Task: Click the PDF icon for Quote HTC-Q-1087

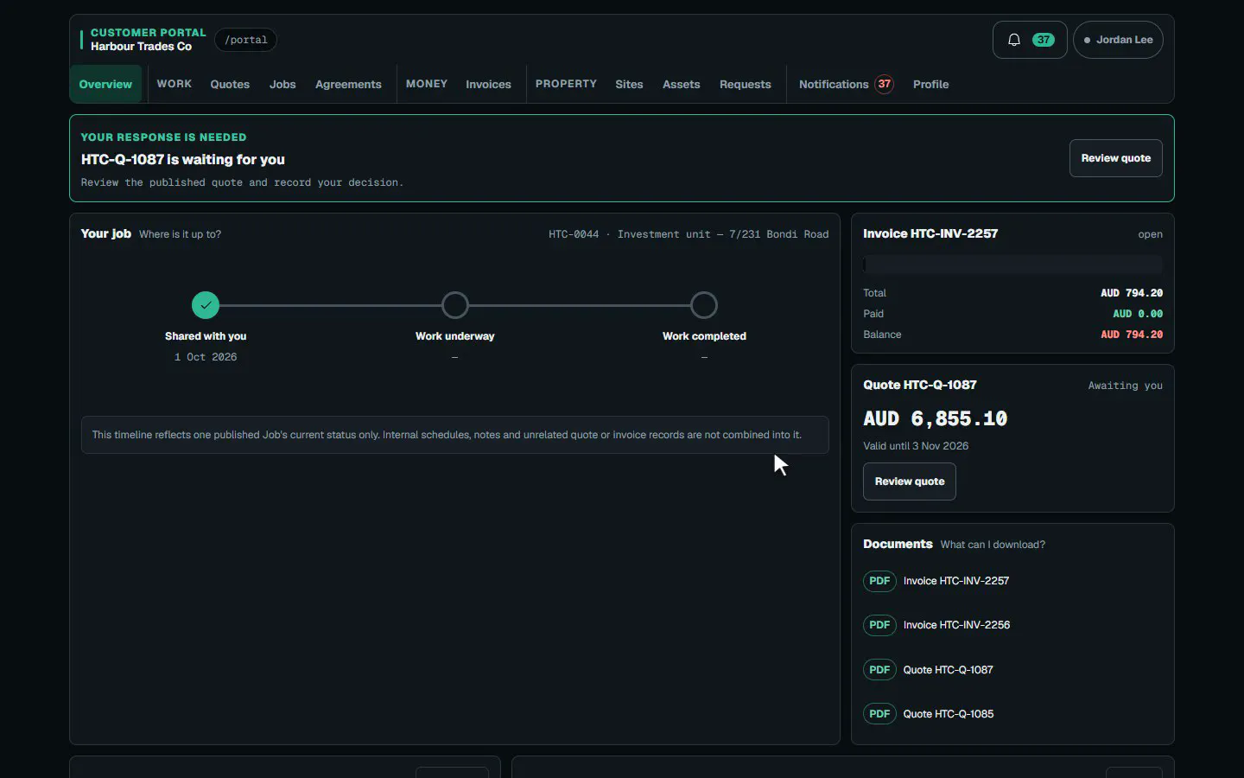Action: (x=879, y=670)
